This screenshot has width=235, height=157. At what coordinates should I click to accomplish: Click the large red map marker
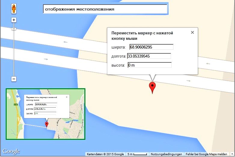tap(153, 87)
